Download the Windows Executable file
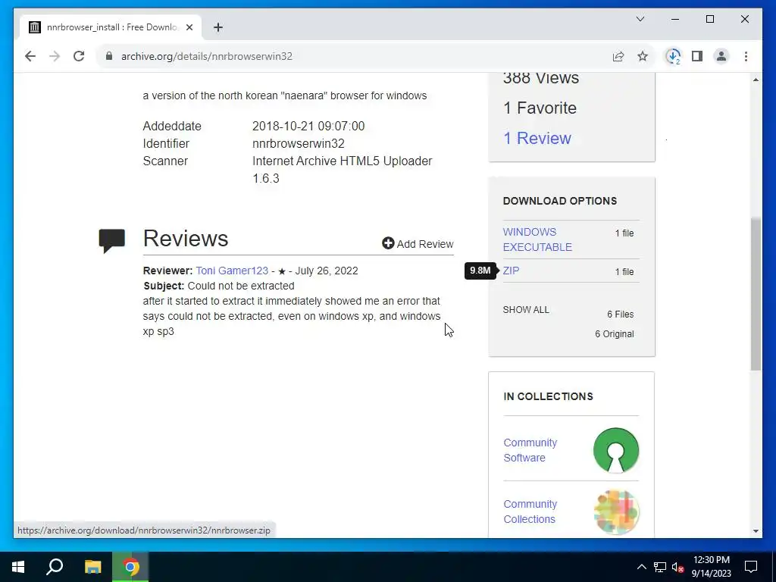 coord(537,239)
